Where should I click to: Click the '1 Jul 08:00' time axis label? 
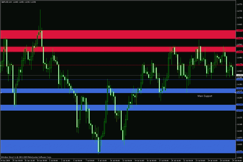click(x=53, y=160)
